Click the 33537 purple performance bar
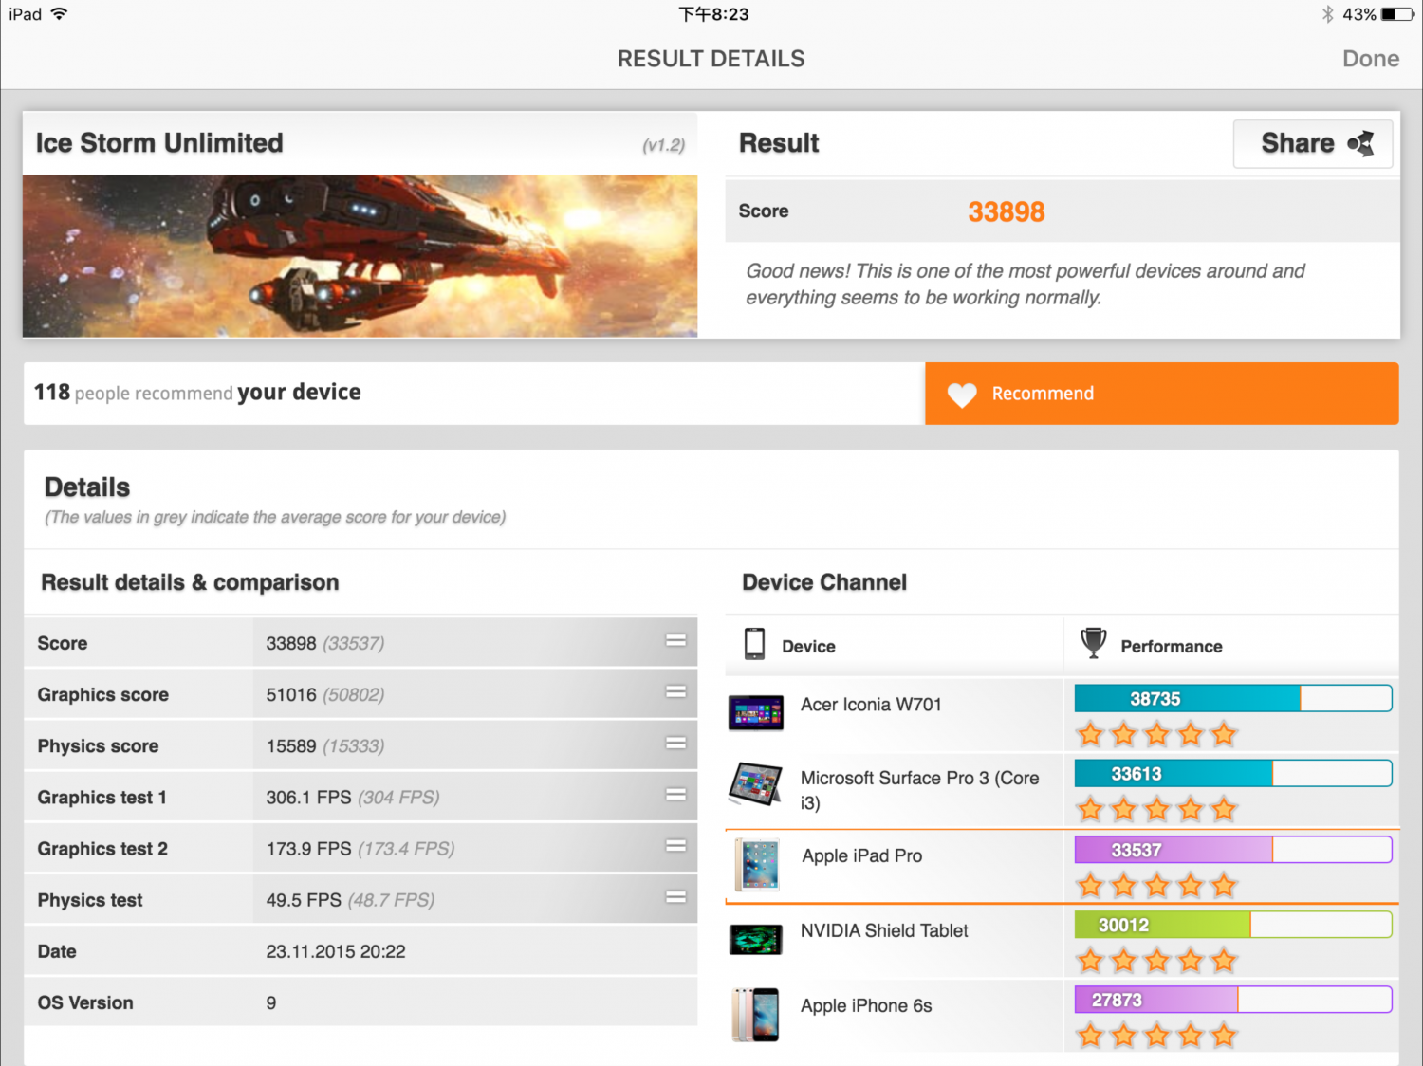 (1233, 850)
